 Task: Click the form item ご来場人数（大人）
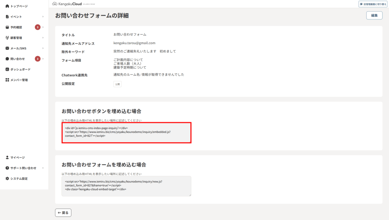pos(128,63)
